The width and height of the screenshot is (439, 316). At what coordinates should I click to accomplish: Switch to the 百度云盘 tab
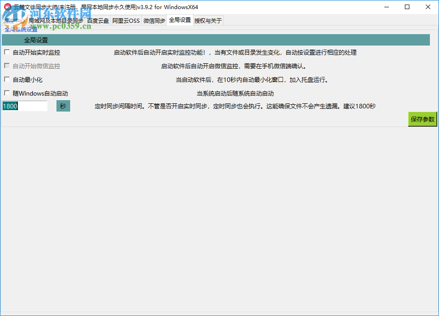(98, 20)
